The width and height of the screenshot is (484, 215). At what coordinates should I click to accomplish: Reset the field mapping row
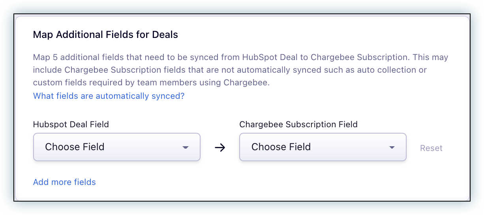pos(431,148)
